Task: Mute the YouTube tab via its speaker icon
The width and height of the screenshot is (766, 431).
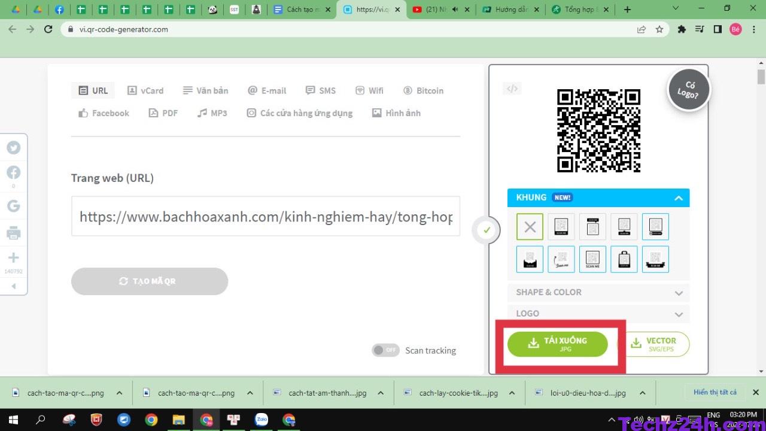Action: (x=455, y=10)
